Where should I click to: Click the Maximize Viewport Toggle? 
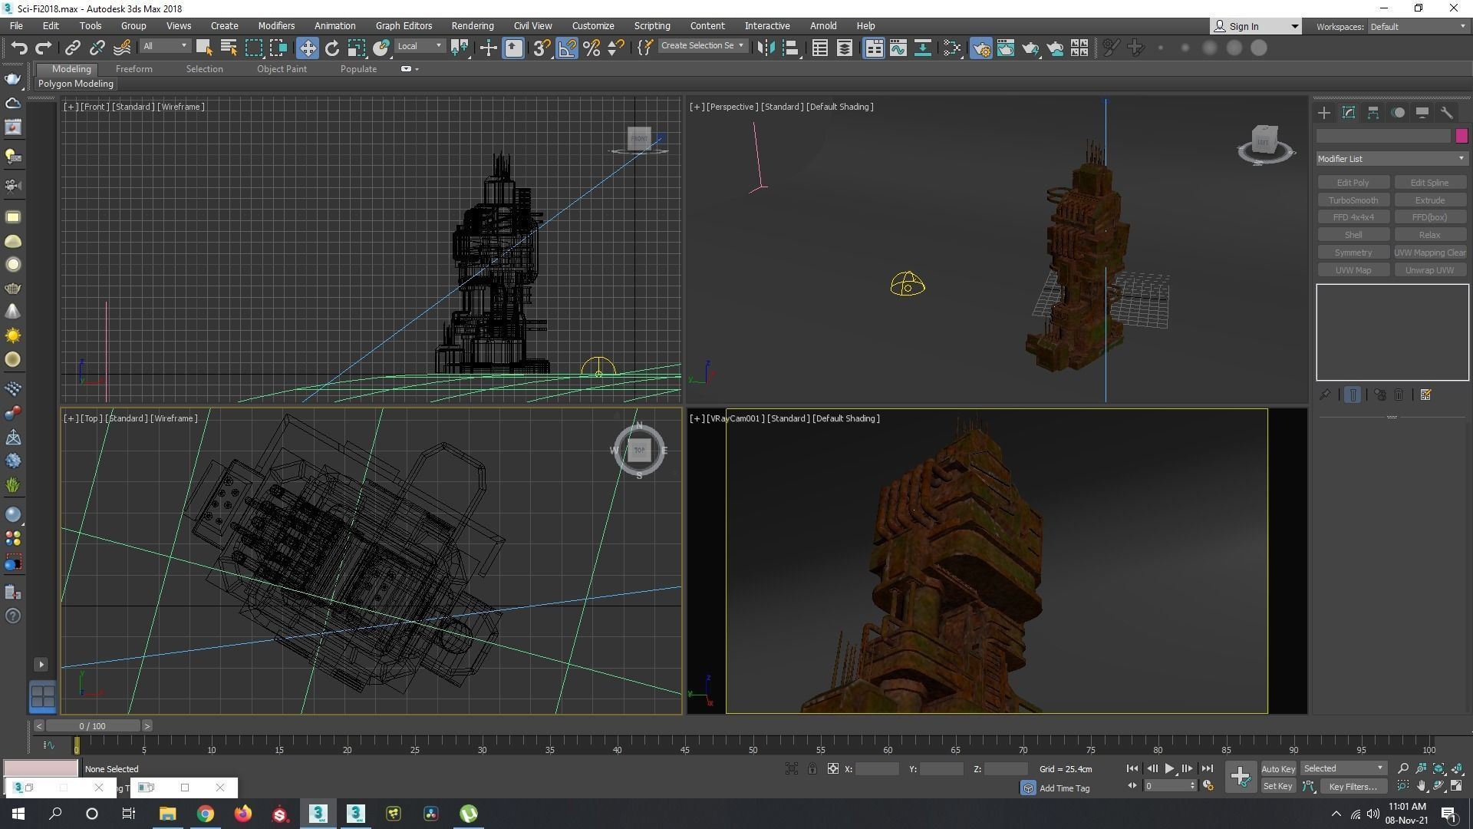pos(1456,786)
